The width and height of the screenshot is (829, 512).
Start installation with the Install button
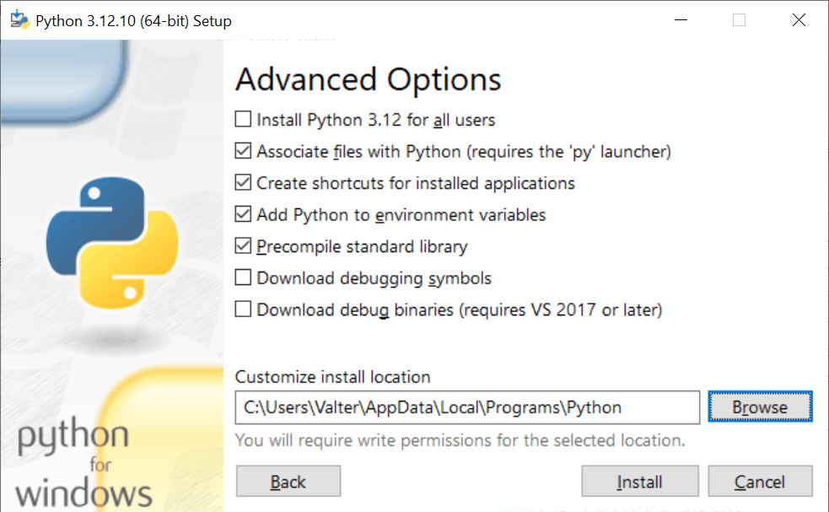point(639,481)
